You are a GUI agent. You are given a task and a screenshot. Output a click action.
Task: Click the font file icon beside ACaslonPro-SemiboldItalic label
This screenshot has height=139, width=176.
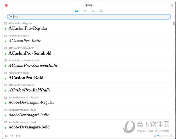tap(5, 61)
